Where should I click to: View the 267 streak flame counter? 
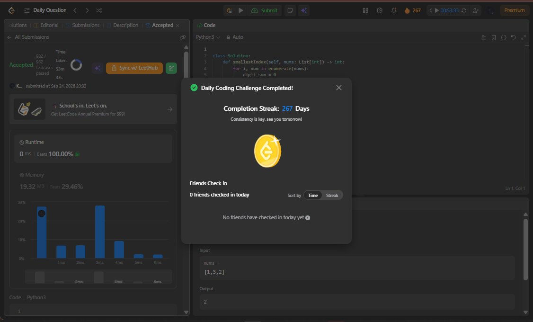pos(412,10)
